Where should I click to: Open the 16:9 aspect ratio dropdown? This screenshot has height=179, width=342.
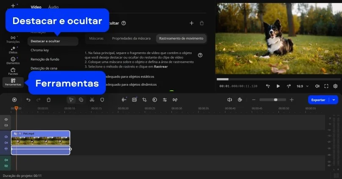coord(301,86)
